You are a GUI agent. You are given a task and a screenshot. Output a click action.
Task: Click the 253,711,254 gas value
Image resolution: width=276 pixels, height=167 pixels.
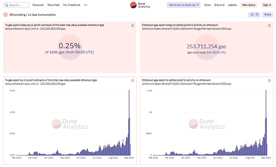point(207,47)
